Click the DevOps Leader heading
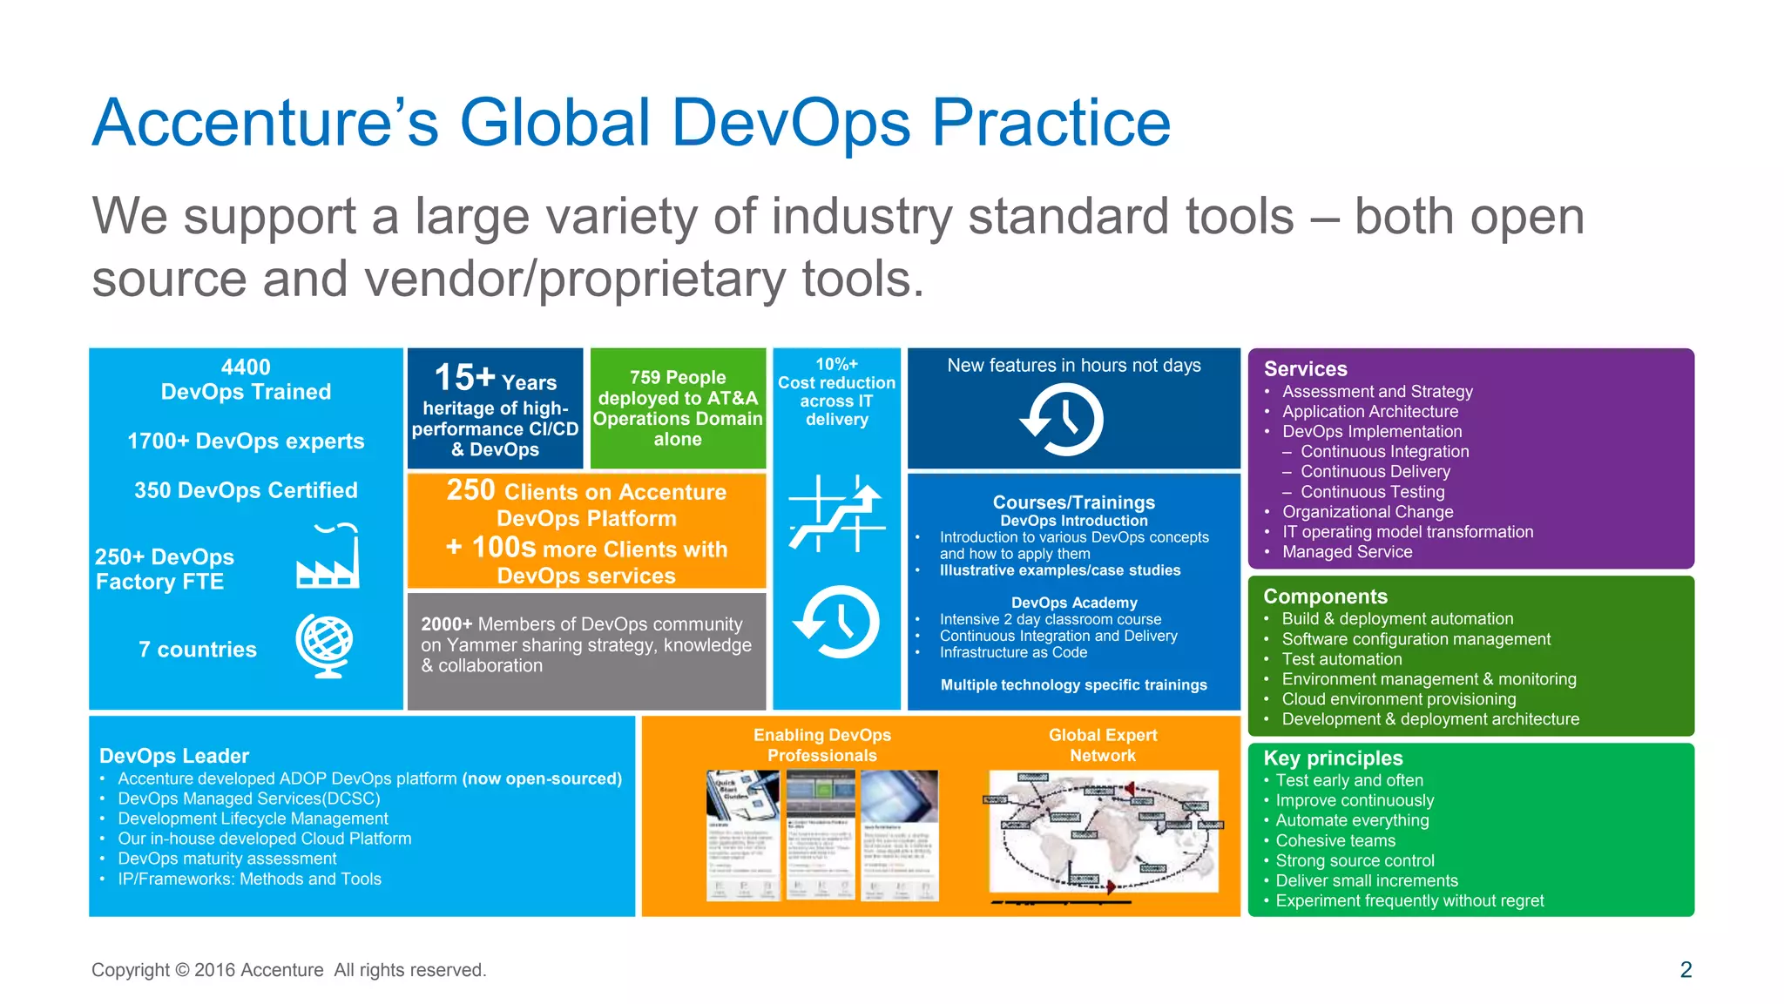Image resolution: width=1784 pixels, height=1004 pixels. point(174,756)
